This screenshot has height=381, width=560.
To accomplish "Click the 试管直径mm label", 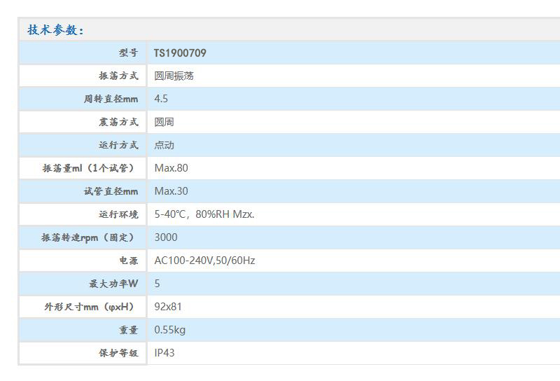I will click(111, 191).
